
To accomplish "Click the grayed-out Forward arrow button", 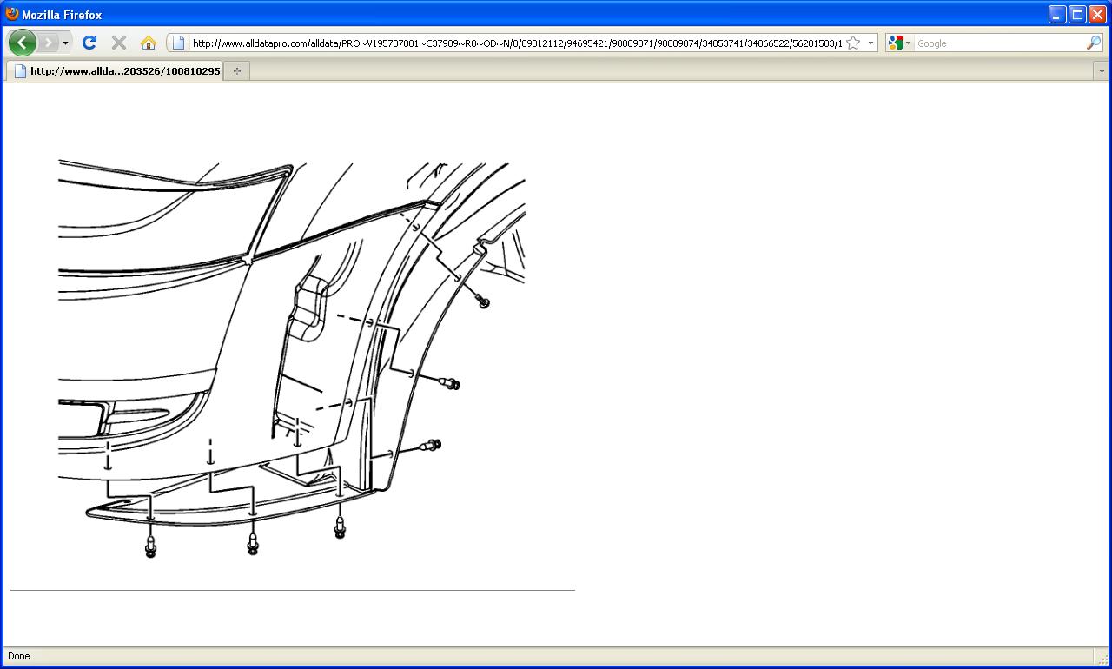I will pyautogui.click(x=48, y=43).
